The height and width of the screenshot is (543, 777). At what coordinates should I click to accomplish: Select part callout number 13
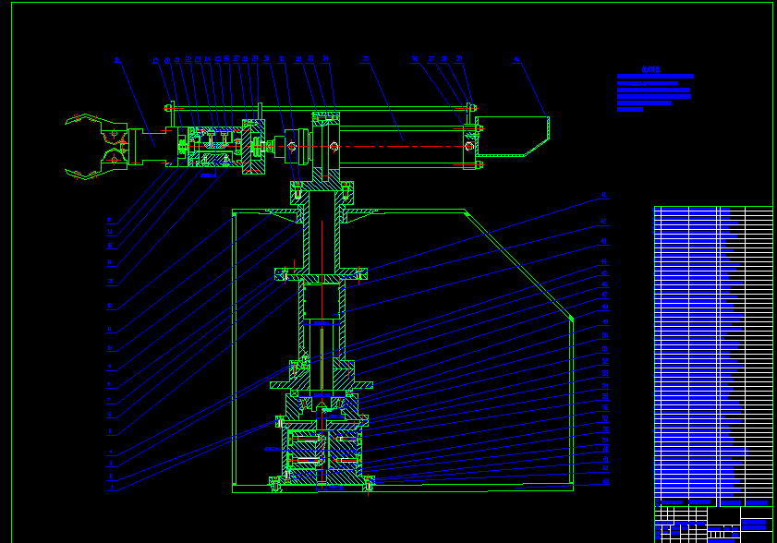pyautogui.click(x=110, y=281)
